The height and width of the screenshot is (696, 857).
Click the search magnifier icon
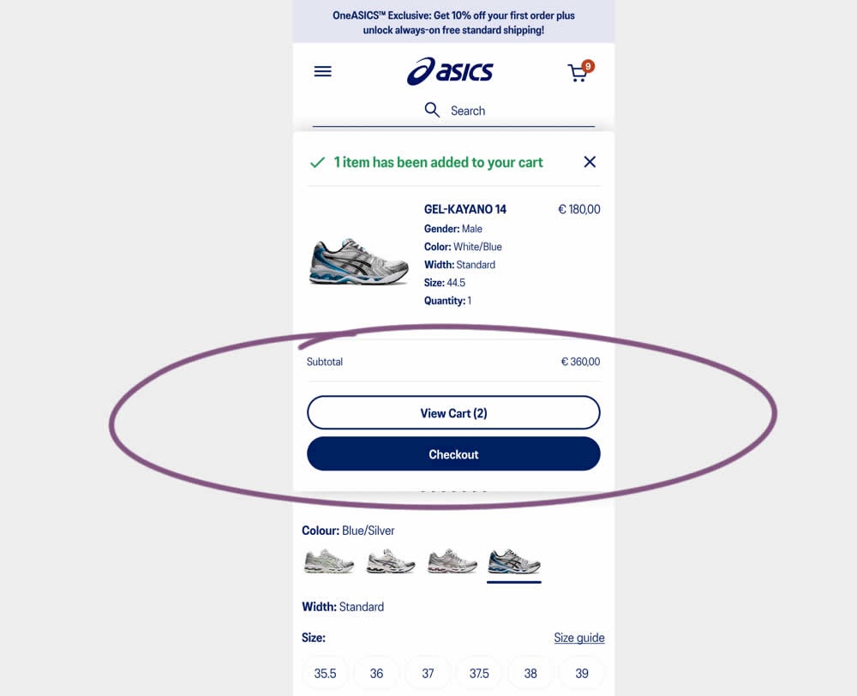pyautogui.click(x=432, y=110)
